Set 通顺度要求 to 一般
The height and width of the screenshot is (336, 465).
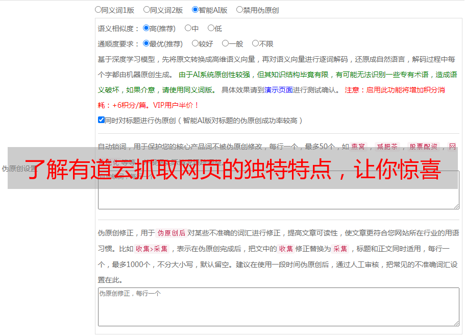226,43
